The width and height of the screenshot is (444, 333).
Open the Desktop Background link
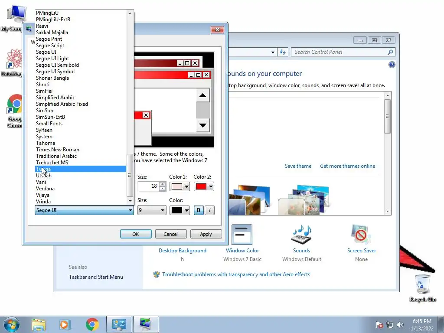(183, 251)
